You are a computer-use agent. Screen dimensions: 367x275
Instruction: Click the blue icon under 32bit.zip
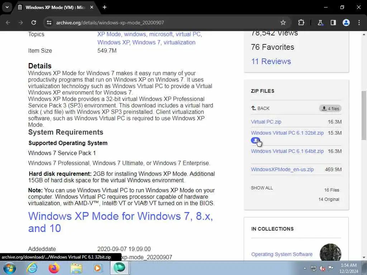(x=255, y=140)
